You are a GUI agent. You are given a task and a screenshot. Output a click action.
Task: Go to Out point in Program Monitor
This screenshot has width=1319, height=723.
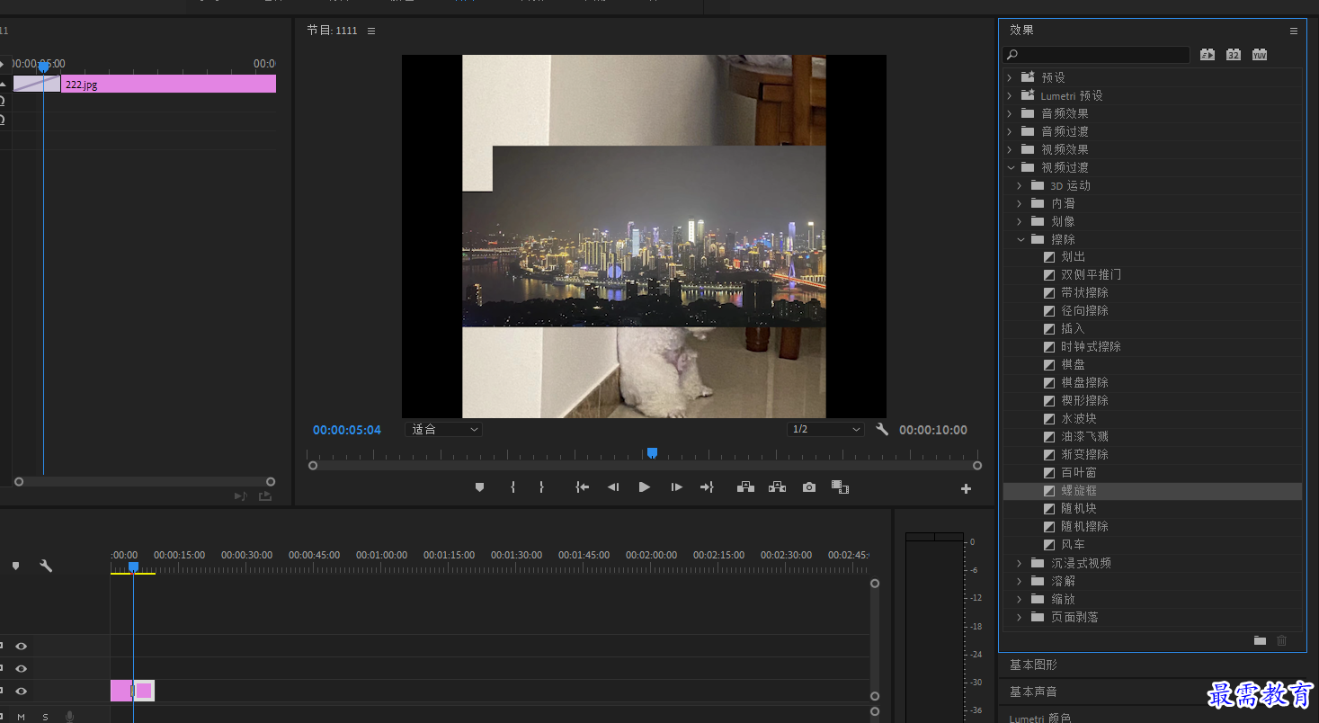pyautogui.click(x=707, y=487)
